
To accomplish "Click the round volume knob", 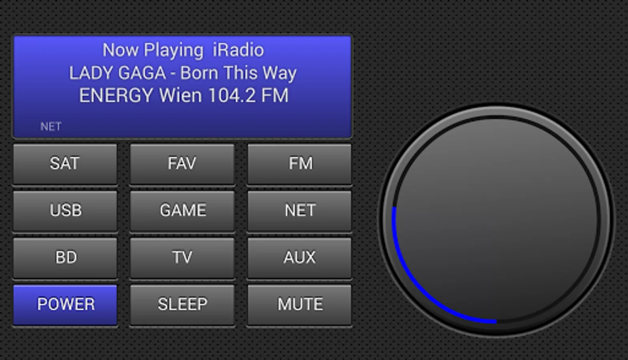I will [496, 220].
